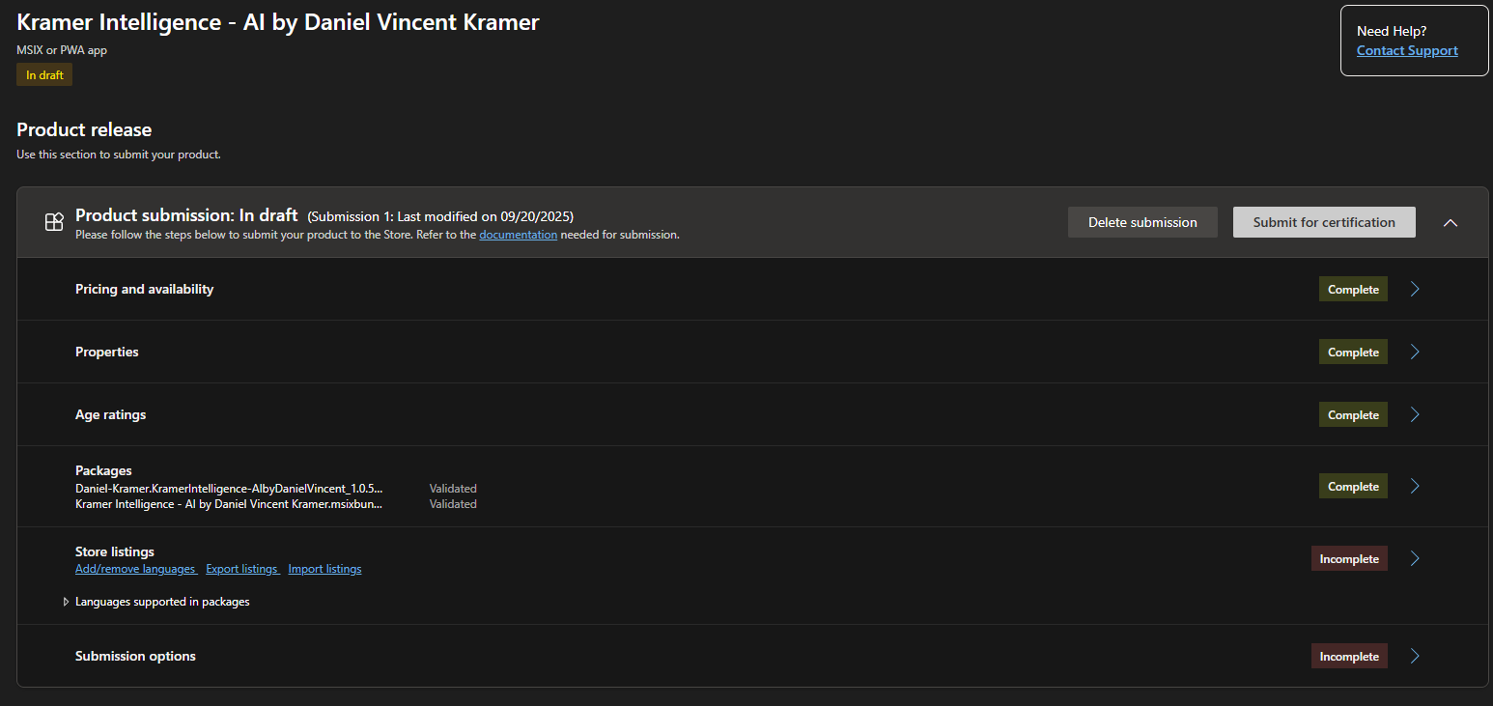Viewport: 1493px width, 706px height.
Task: Click the Product release heading
Action: (84, 129)
